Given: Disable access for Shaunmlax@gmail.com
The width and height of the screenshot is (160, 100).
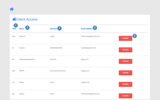Looking at the screenshot, I should [125, 38].
